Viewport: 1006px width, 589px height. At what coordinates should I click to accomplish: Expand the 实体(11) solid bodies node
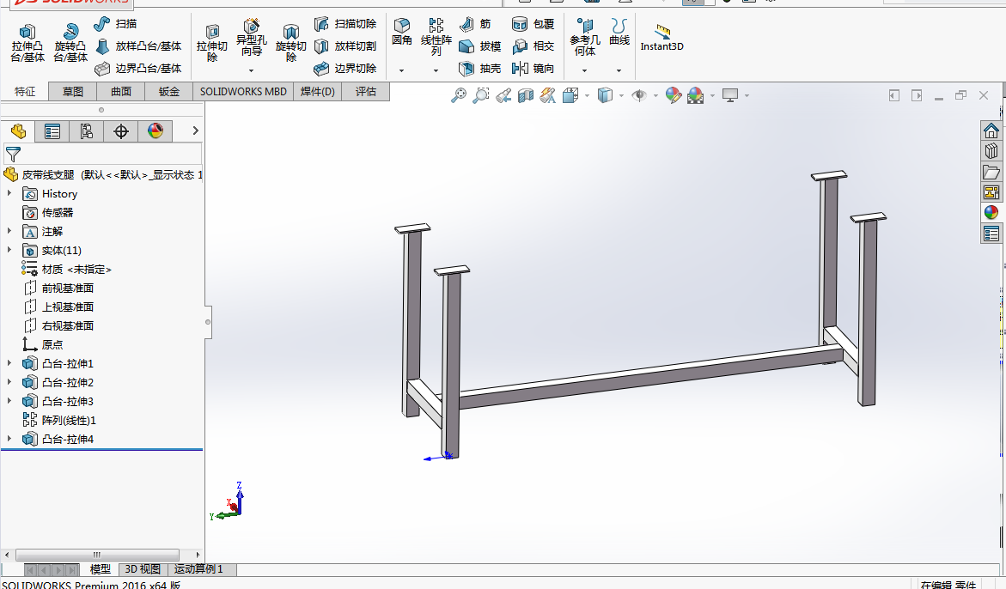9,250
